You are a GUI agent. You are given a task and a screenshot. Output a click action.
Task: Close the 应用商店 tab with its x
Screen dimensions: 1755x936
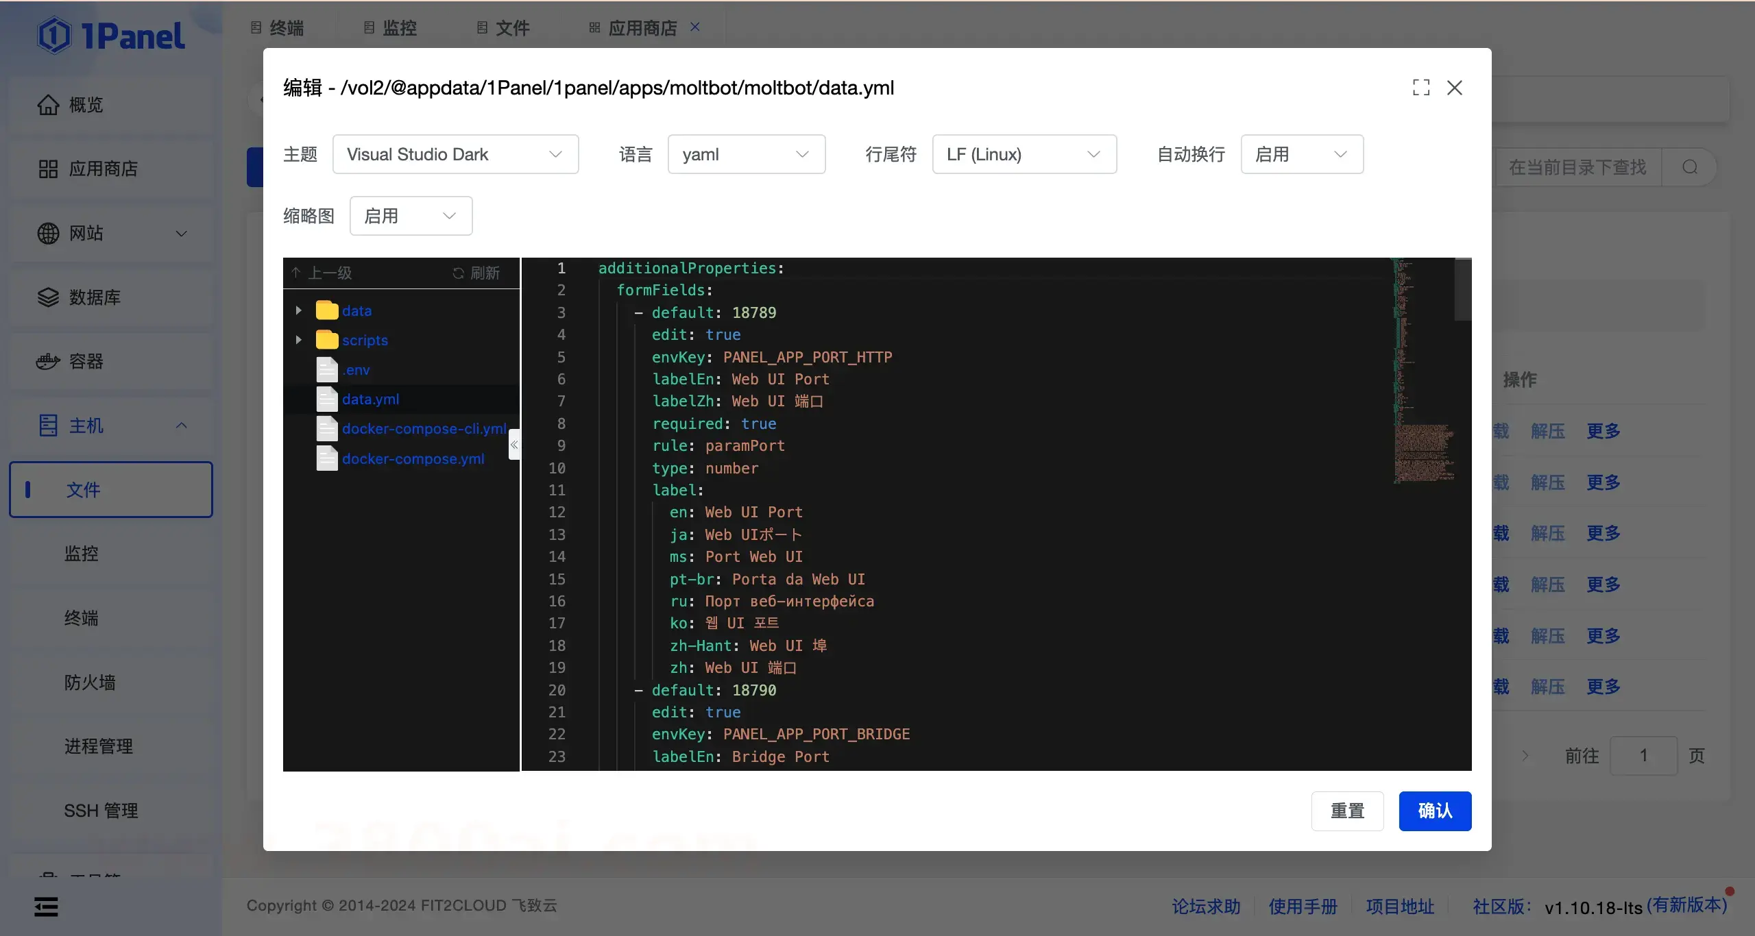point(695,27)
